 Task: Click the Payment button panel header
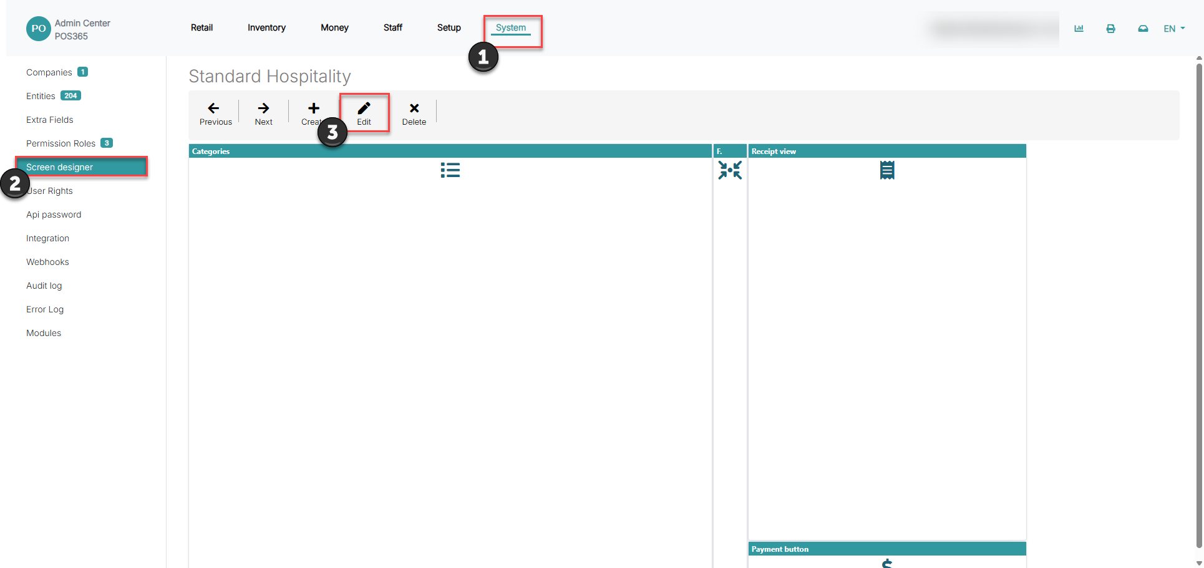pyautogui.click(x=887, y=549)
